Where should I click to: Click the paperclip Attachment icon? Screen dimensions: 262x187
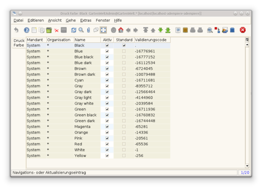click(89, 30)
